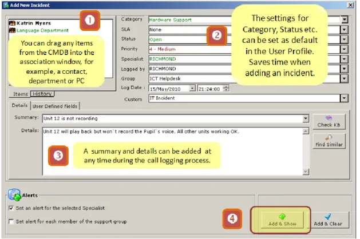This screenshot has width=360, height=239.
Task: Expand the Status dropdown arrow
Action: [344, 39]
